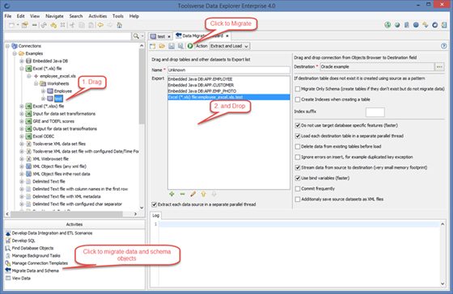453x294 pixels.
Task: Enable Migrate Only Schema checkbox
Action: click(298, 89)
